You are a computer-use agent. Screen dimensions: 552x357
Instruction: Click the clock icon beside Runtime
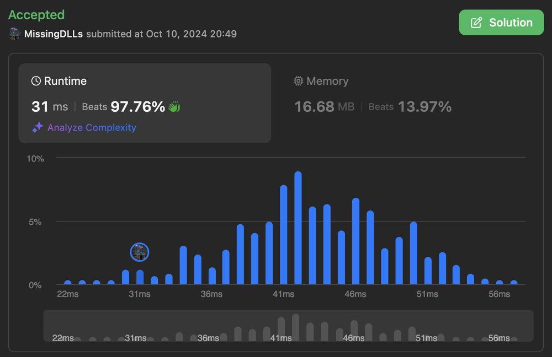[x=36, y=81]
